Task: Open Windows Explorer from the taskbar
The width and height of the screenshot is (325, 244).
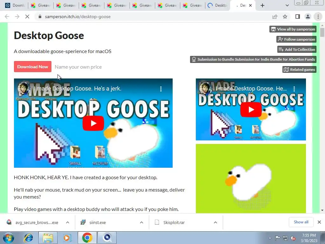Action: pyautogui.click(x=48, y=238)
